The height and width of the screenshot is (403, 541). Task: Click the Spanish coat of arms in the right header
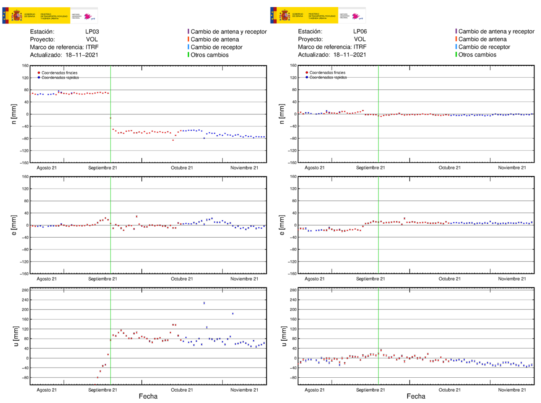coord(285,16)
